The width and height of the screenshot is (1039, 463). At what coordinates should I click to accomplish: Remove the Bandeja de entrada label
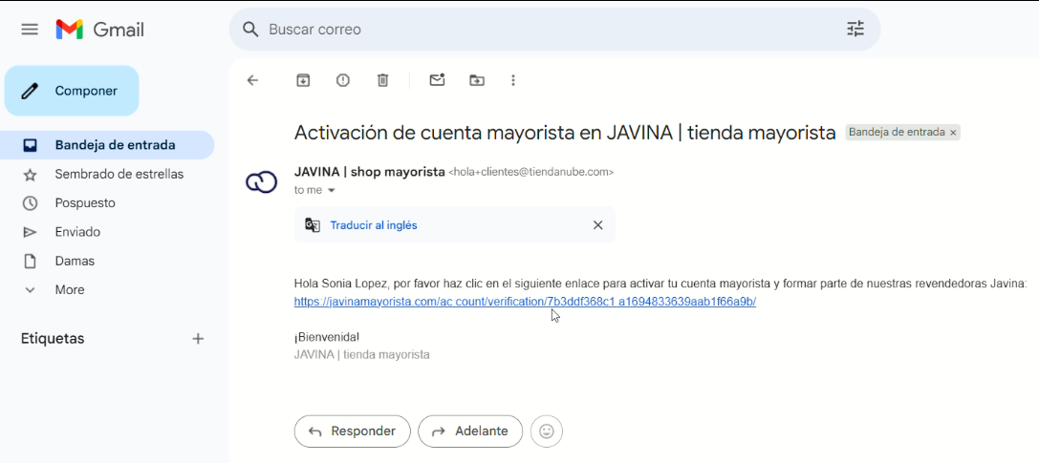(953, 133)
